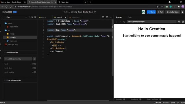Open the Problems panel
The image size is (185, 104).
pyautogui.click(x=134, y=99)
